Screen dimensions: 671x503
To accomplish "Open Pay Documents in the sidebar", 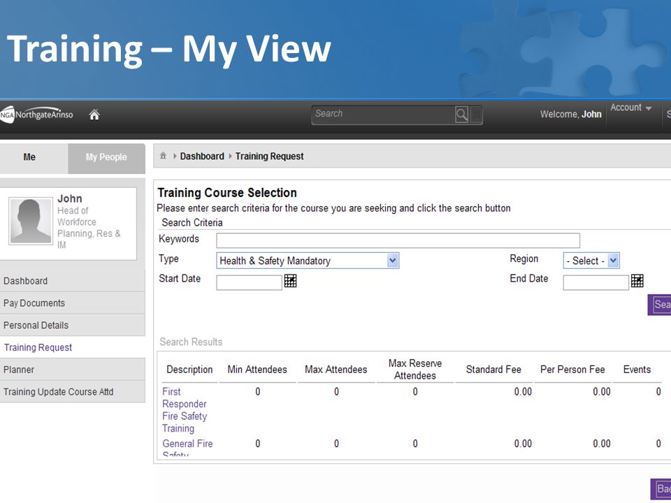I will pos(72,303).
